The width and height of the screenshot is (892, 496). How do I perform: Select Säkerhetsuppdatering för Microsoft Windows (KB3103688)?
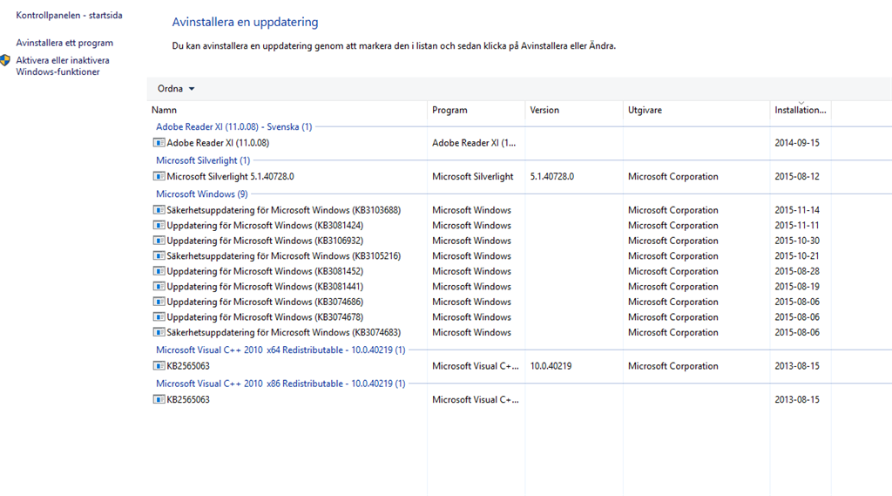(283, 210)
